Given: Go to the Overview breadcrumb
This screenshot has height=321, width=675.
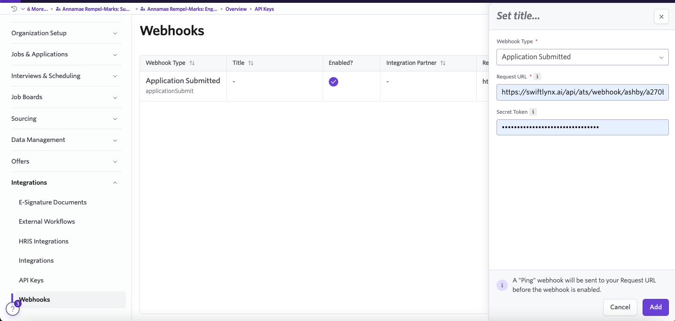Looking at the screenshot, I should pos(236,9).
